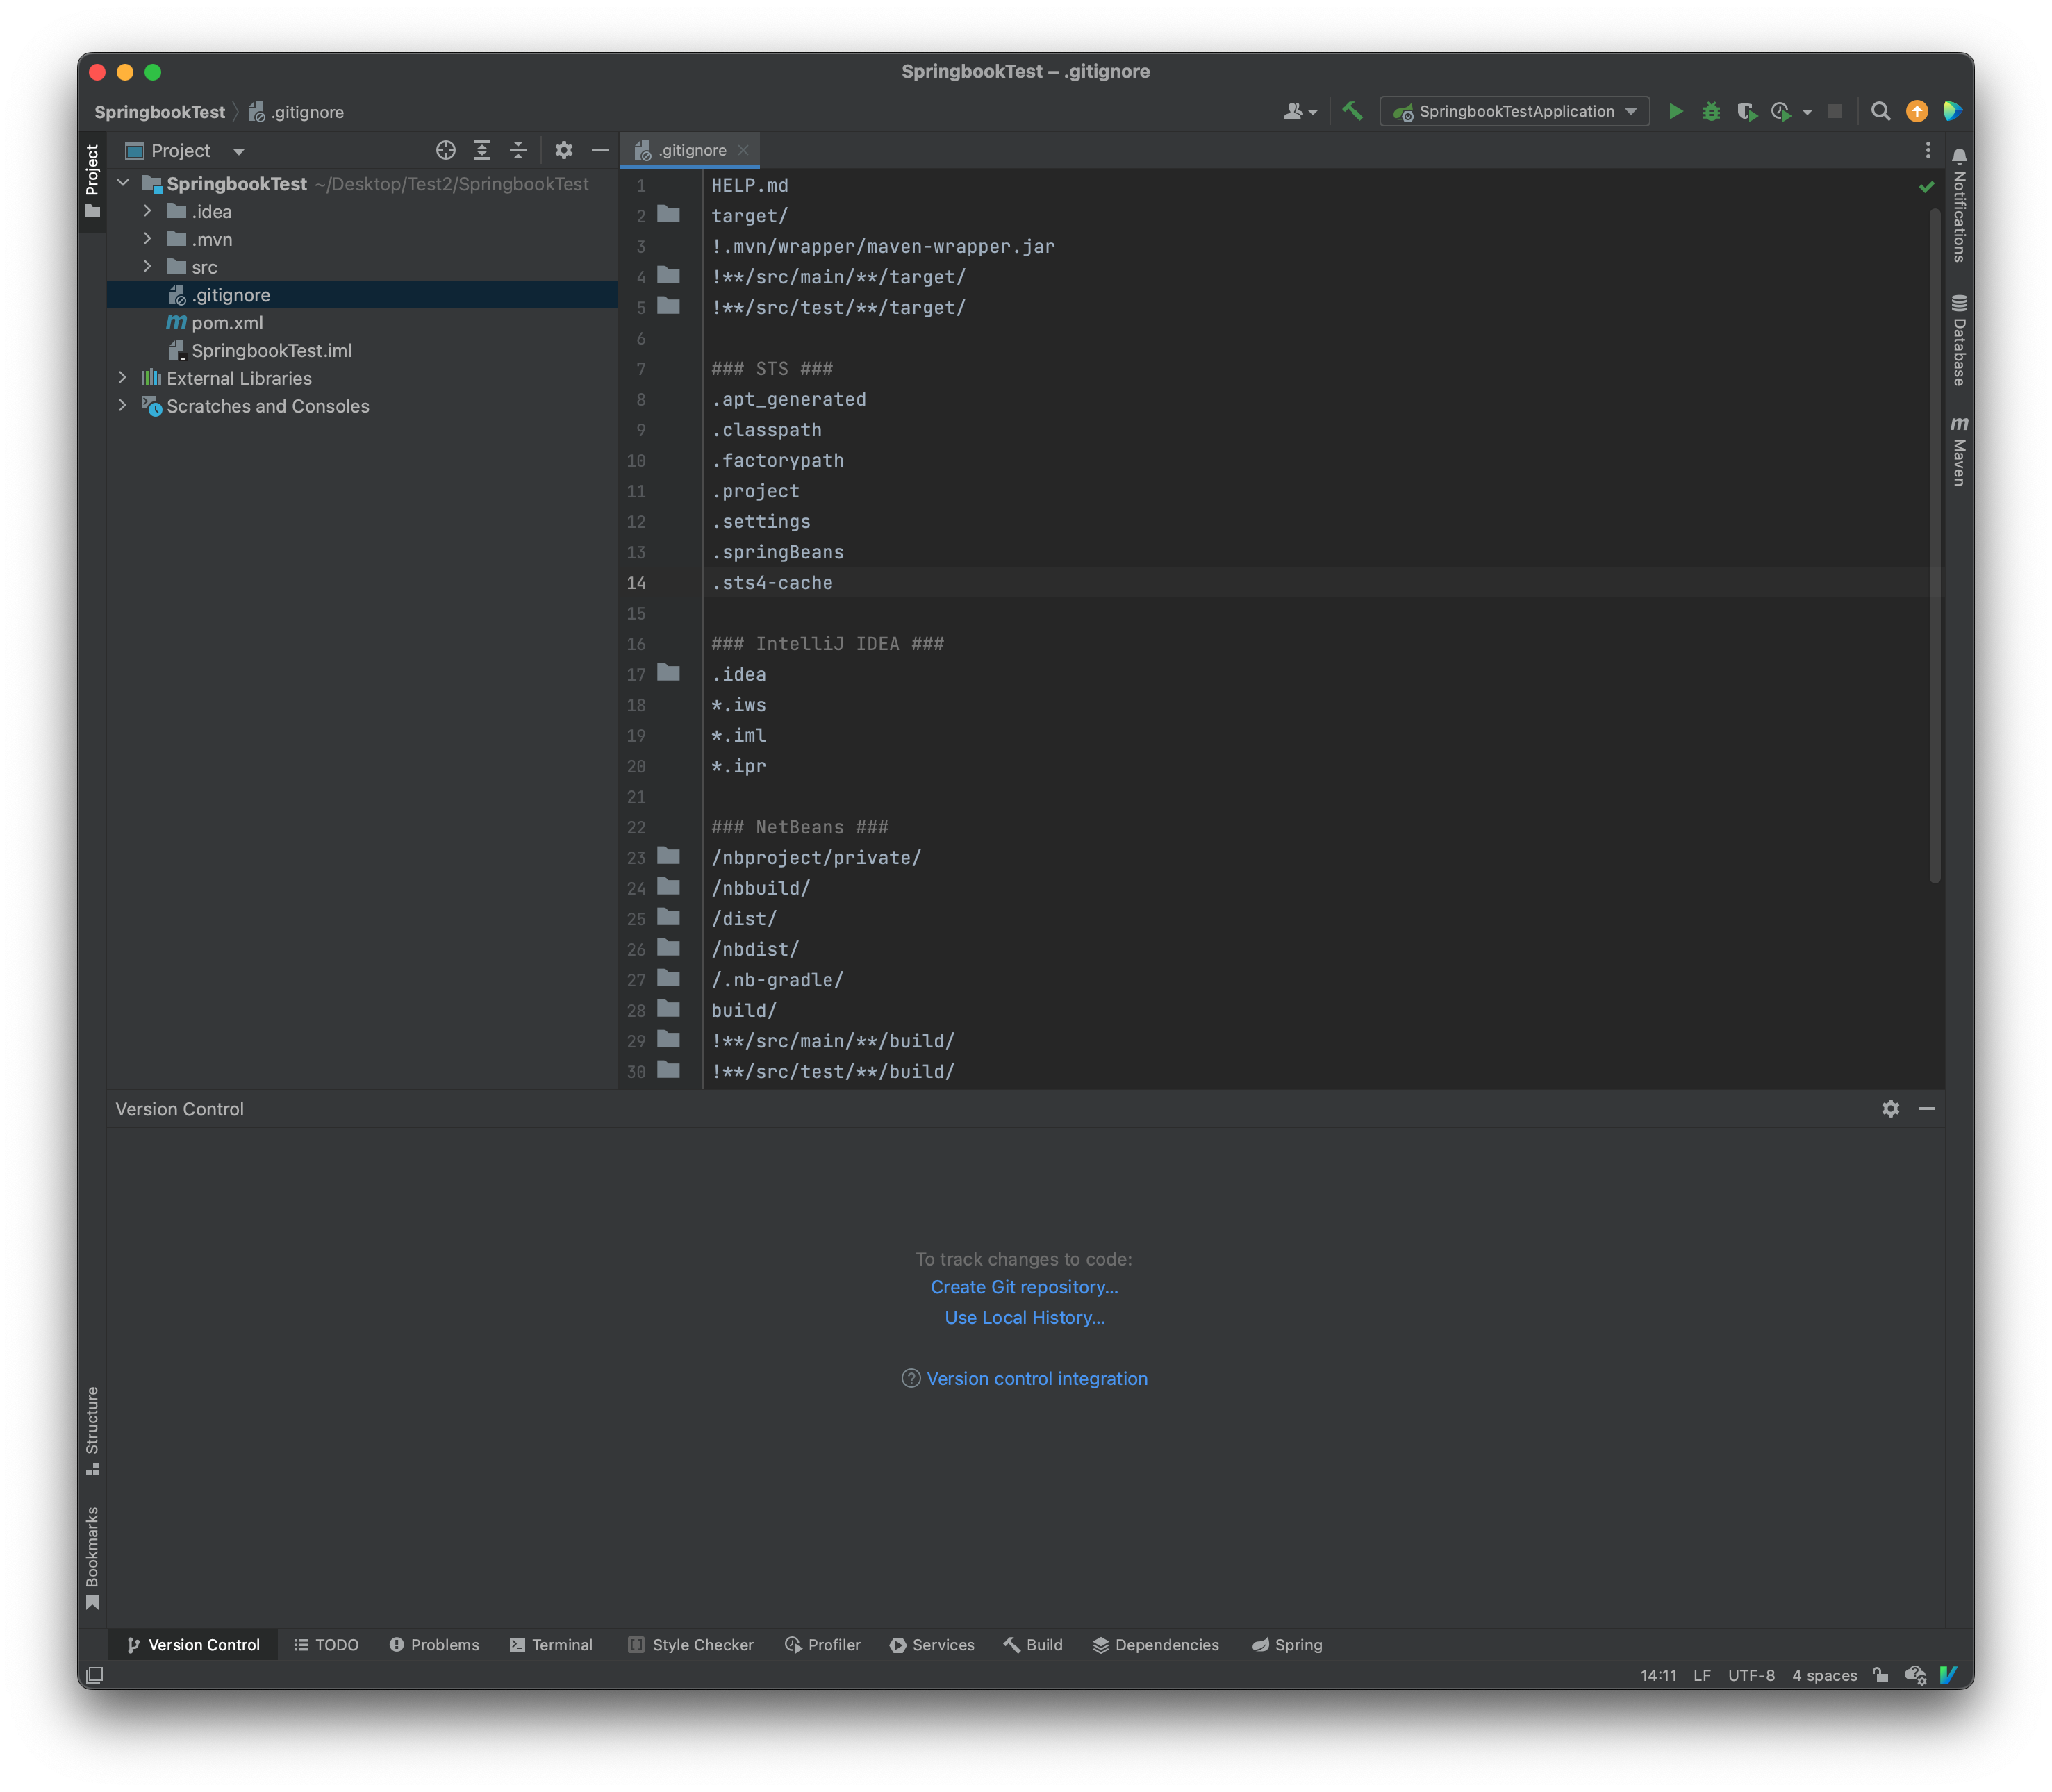Expand the .idea folder in the project tree
The image size is (2052, 1792).
tap(147, 211)
